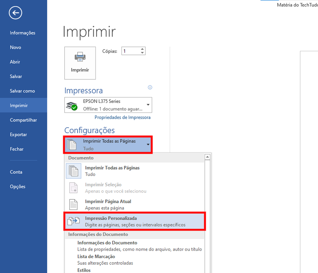The height and width of the screenshot is (273, 318).
Task: Select the Impressão Personalizada icon
Action: tap(73, 221)
